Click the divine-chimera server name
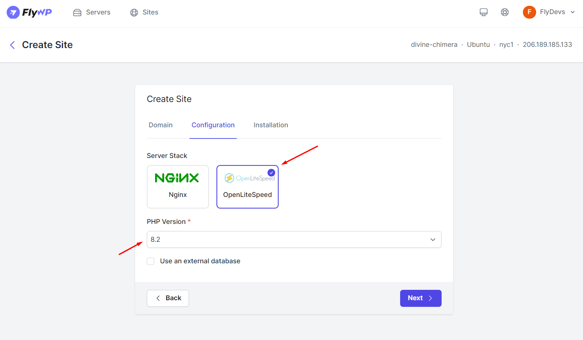 [x=434, y=45]
